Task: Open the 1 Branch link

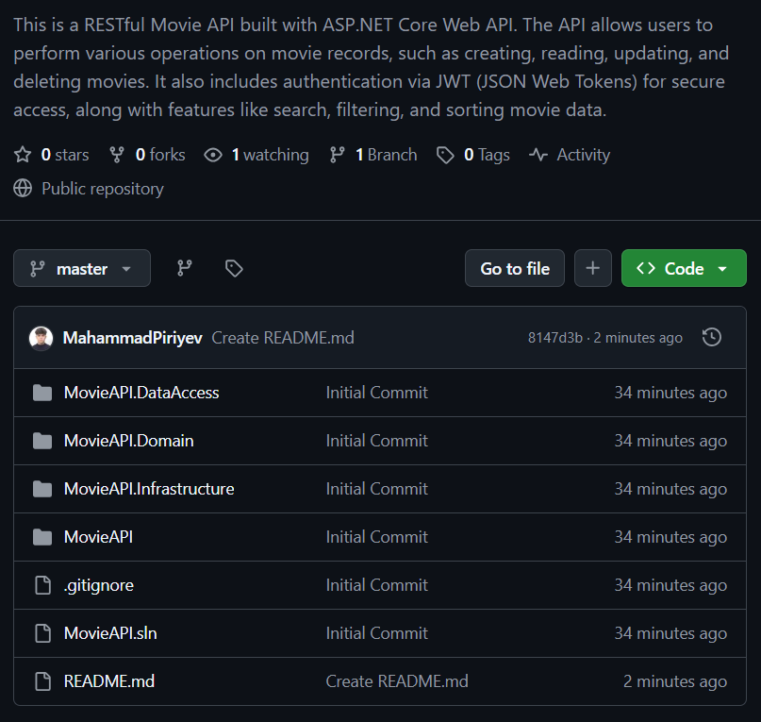Action: coord(373,155)
